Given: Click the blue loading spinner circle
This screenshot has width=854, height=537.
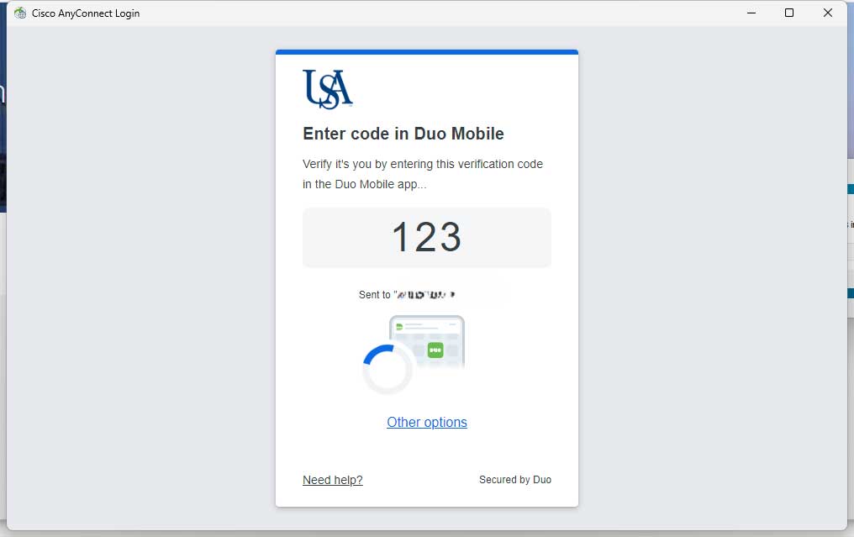Looking at the screenshot, I should [x=387, y=369].
